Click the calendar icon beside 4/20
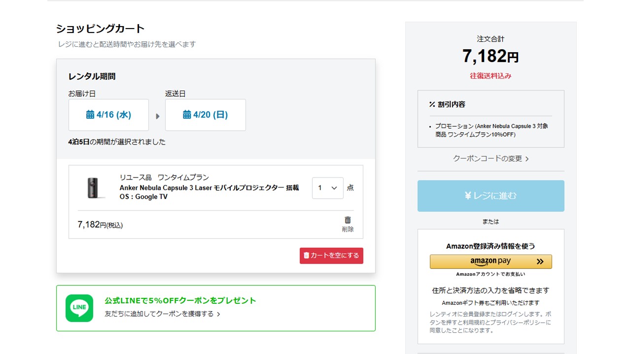631x354 pixels. [x=187, y=115]
